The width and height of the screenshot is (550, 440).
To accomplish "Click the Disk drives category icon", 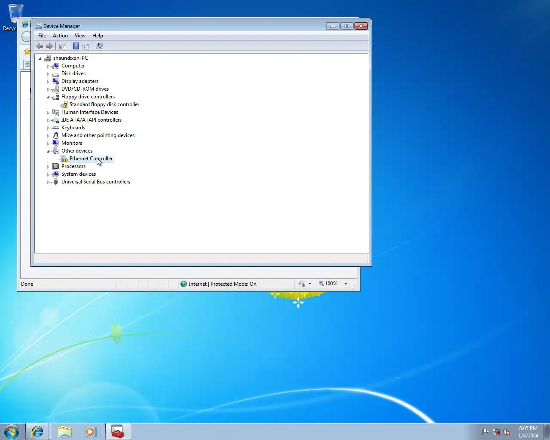I will pyautogui.click(x=55, y=73).
